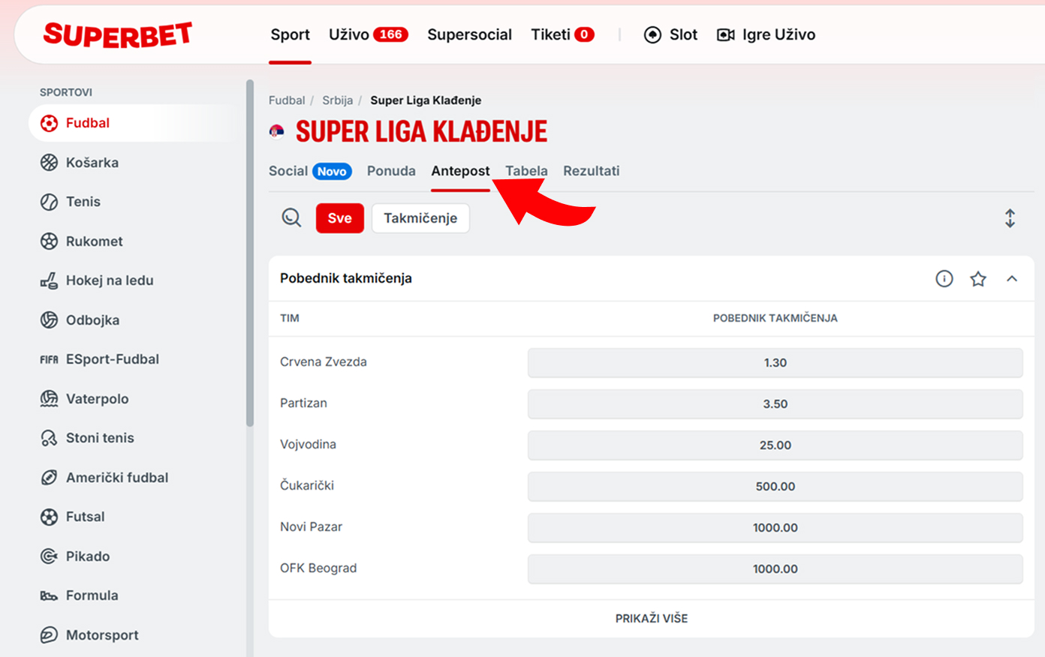Select the Tenis sport icon

[49, 202]
